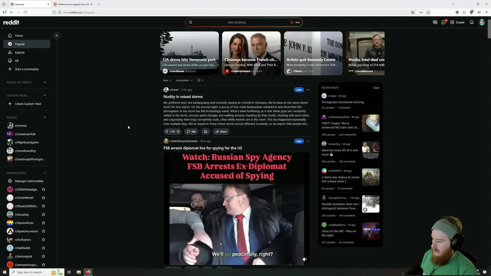Open the Everywhere location dropdown
The image size is (491, 276).
pyautogui.click(x=184, y=80)
